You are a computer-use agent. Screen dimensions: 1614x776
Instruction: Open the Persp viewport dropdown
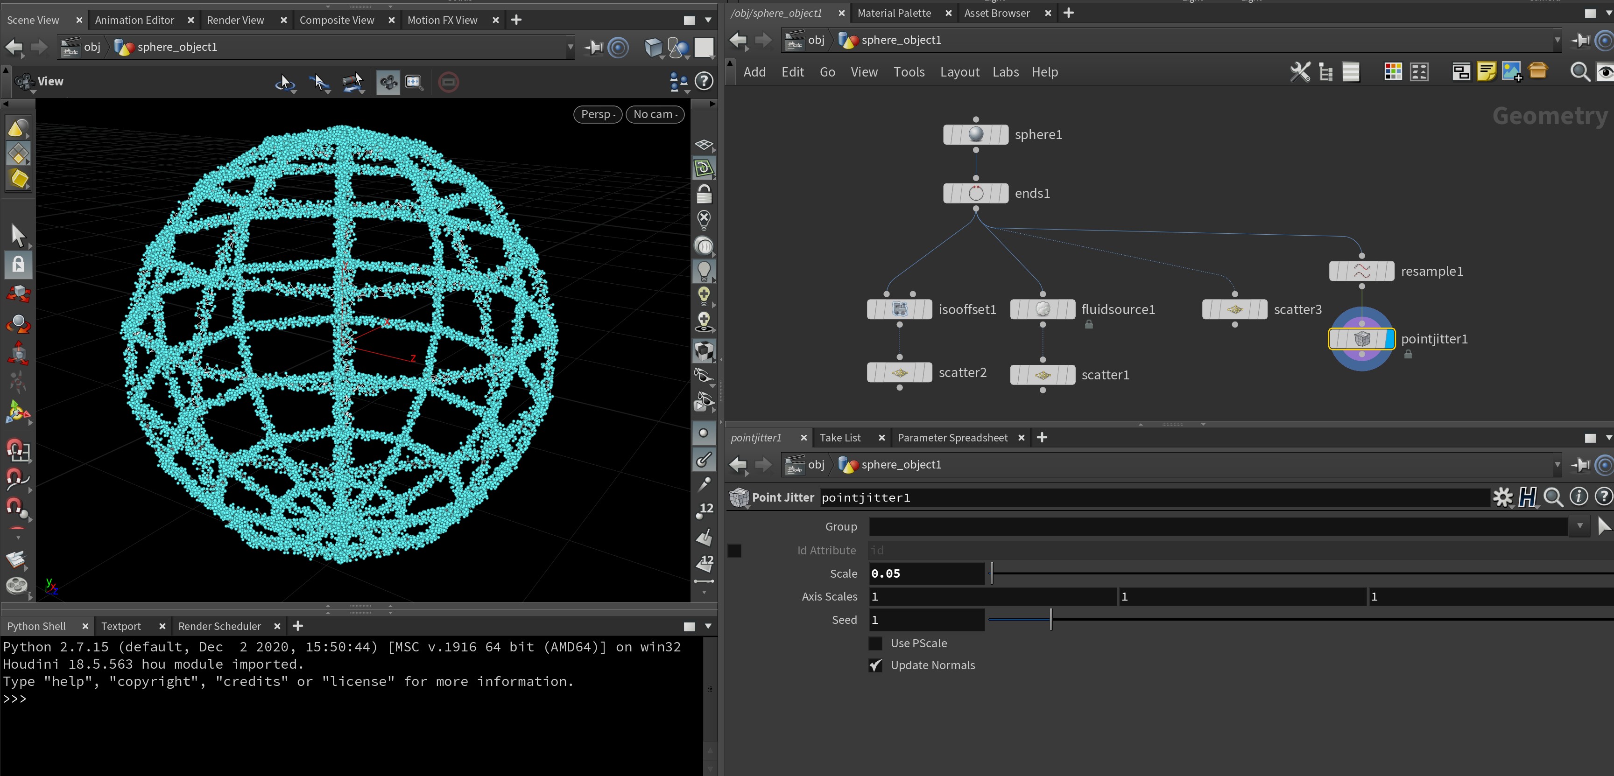click(598, 114)
